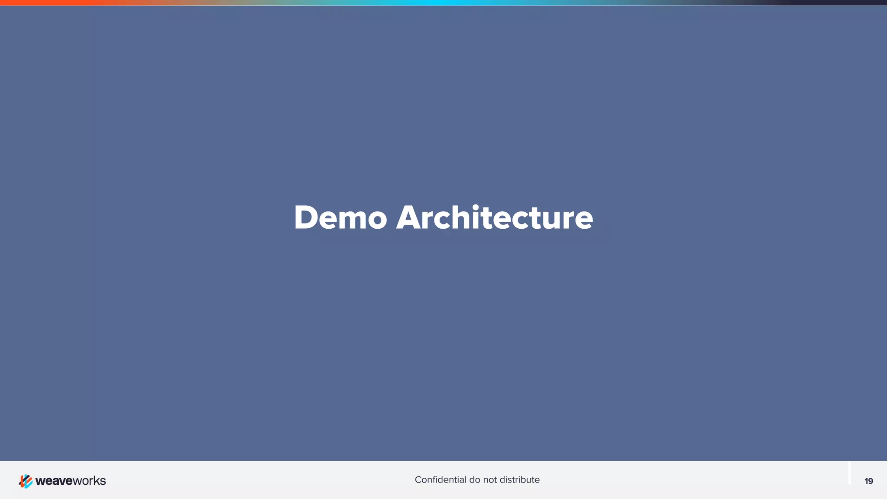The image size is (887, 499).
Task: Click the slide number 19
Action: pyautogui.click(x=868, y=481)
